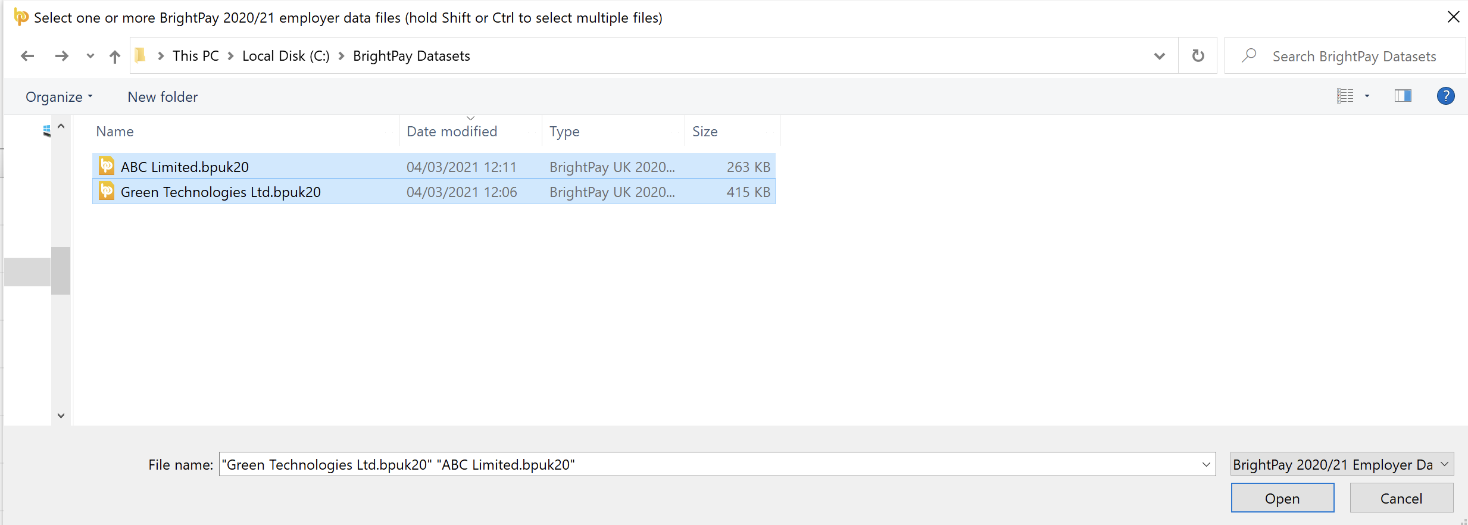This screenshot has height=525, width=1468.
Task: Create a New folder
Action: (163, 96)
